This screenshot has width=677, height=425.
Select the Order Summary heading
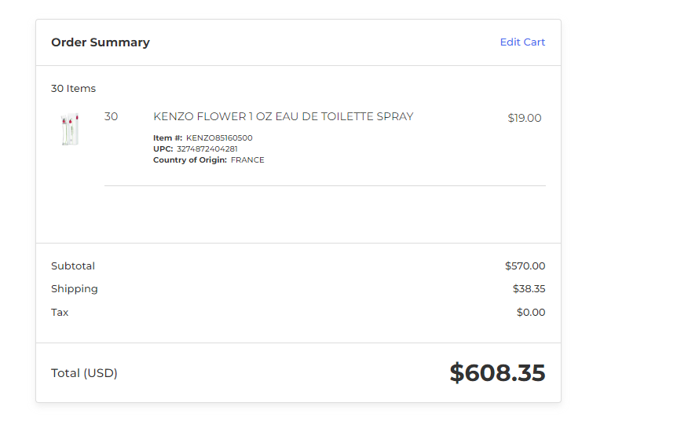tap(101, 42)
